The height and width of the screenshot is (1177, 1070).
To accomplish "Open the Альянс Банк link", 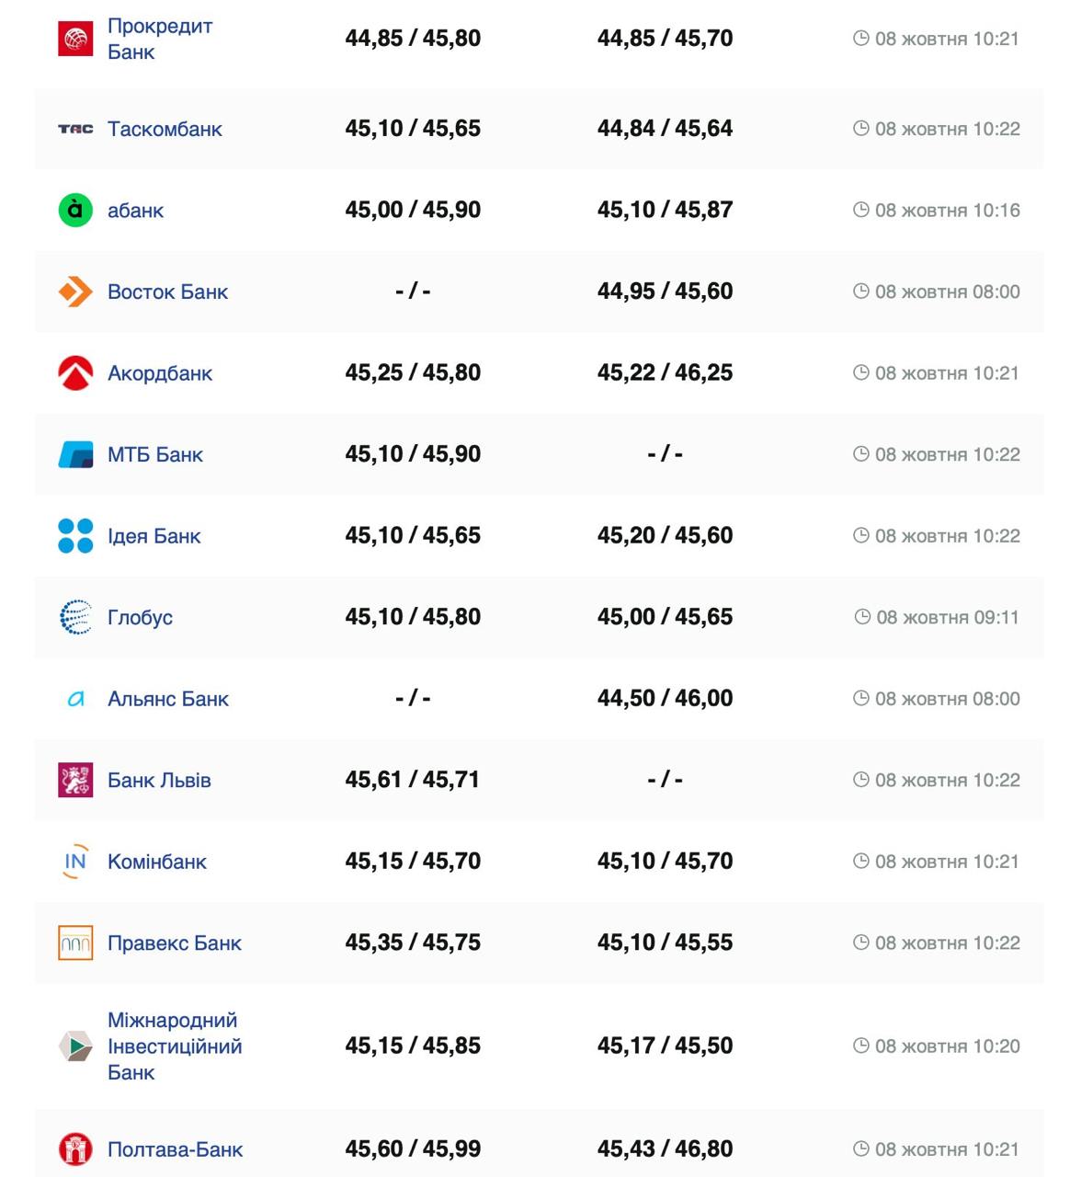I will (168, 699).
